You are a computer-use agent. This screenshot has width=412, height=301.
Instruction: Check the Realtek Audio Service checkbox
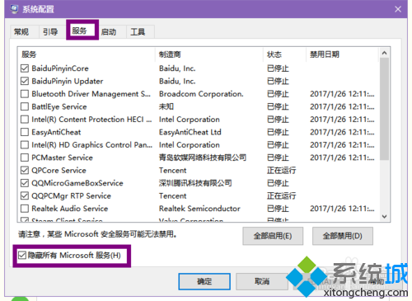coord(25,209)
